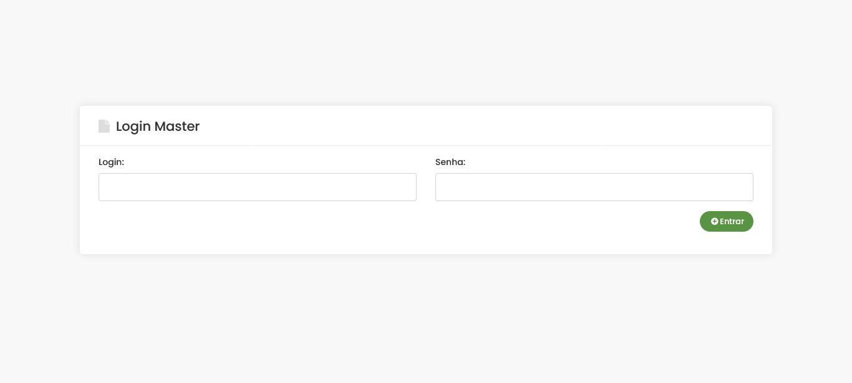Image resolution: width=852 pixels, height=383 pixels.
Task: Select the gray file icon in card header
Action: (x=104, y=126)
